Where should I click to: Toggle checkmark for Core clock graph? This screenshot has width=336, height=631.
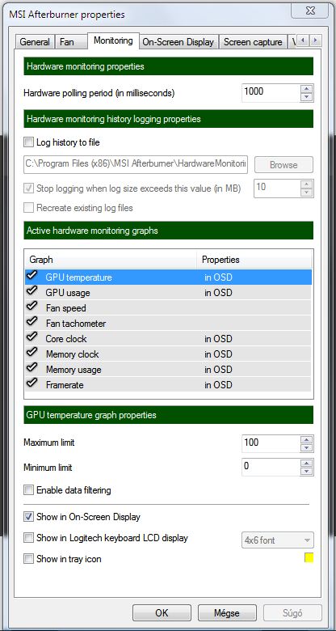coord(31,337)
